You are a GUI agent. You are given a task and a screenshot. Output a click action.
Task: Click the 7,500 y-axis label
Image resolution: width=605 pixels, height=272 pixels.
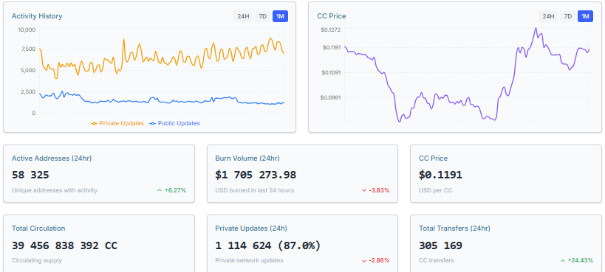29,49
